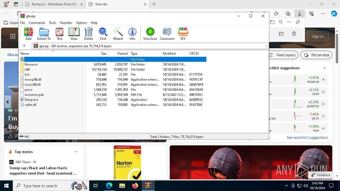Pin the downloads panel
Image resolution: width=340 pixels, height=191 pixels.
298,22
